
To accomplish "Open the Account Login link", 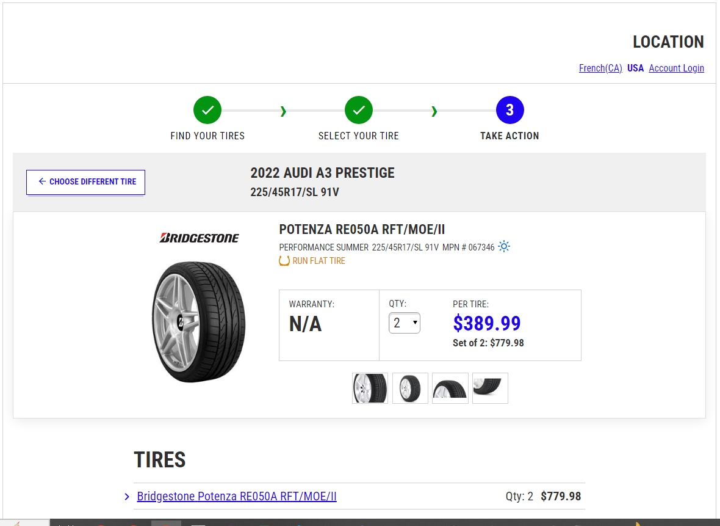I will pos(676,68).
